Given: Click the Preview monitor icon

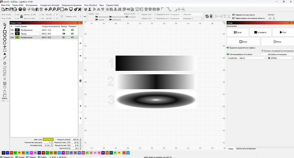Looking at the screenshot, I should coord(71,9).
